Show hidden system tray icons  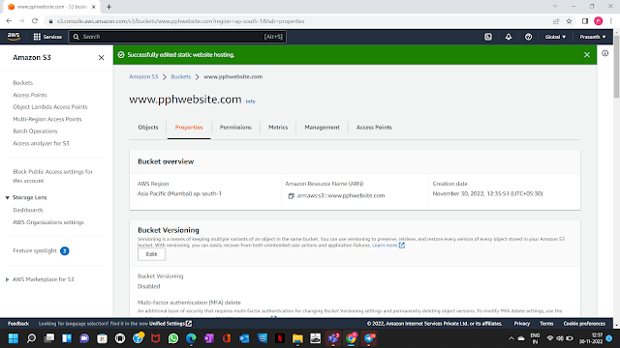511,338
